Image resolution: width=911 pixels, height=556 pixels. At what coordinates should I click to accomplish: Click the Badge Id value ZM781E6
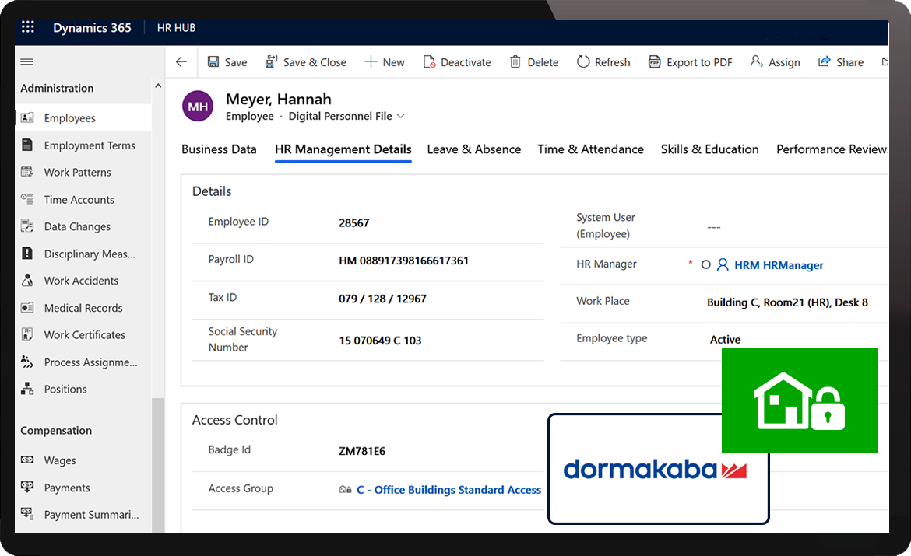coord(362,451)
